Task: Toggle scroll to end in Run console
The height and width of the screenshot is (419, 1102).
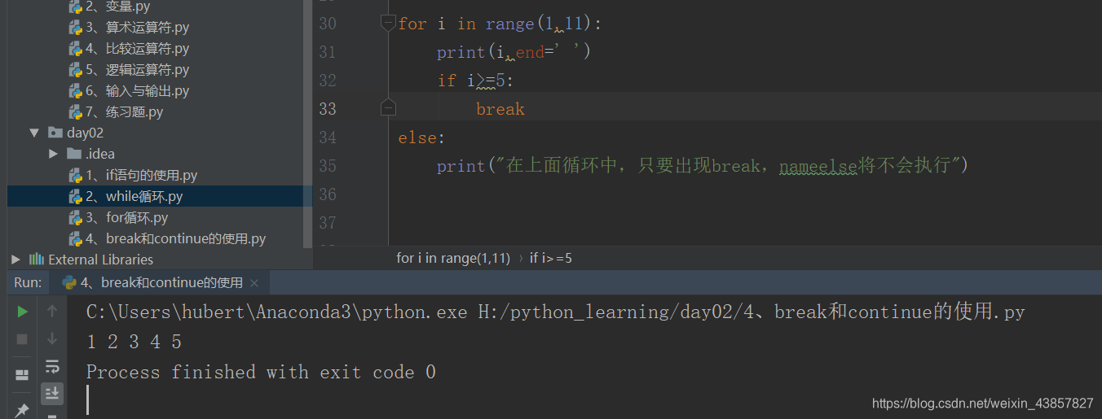Action: pyautogui.click(x=52, y=393)
